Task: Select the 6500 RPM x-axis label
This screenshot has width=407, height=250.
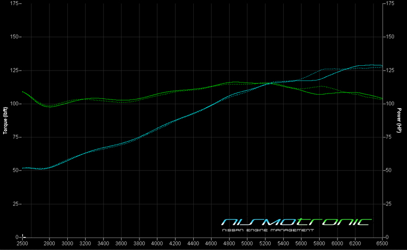Action: tap(383, 244)
